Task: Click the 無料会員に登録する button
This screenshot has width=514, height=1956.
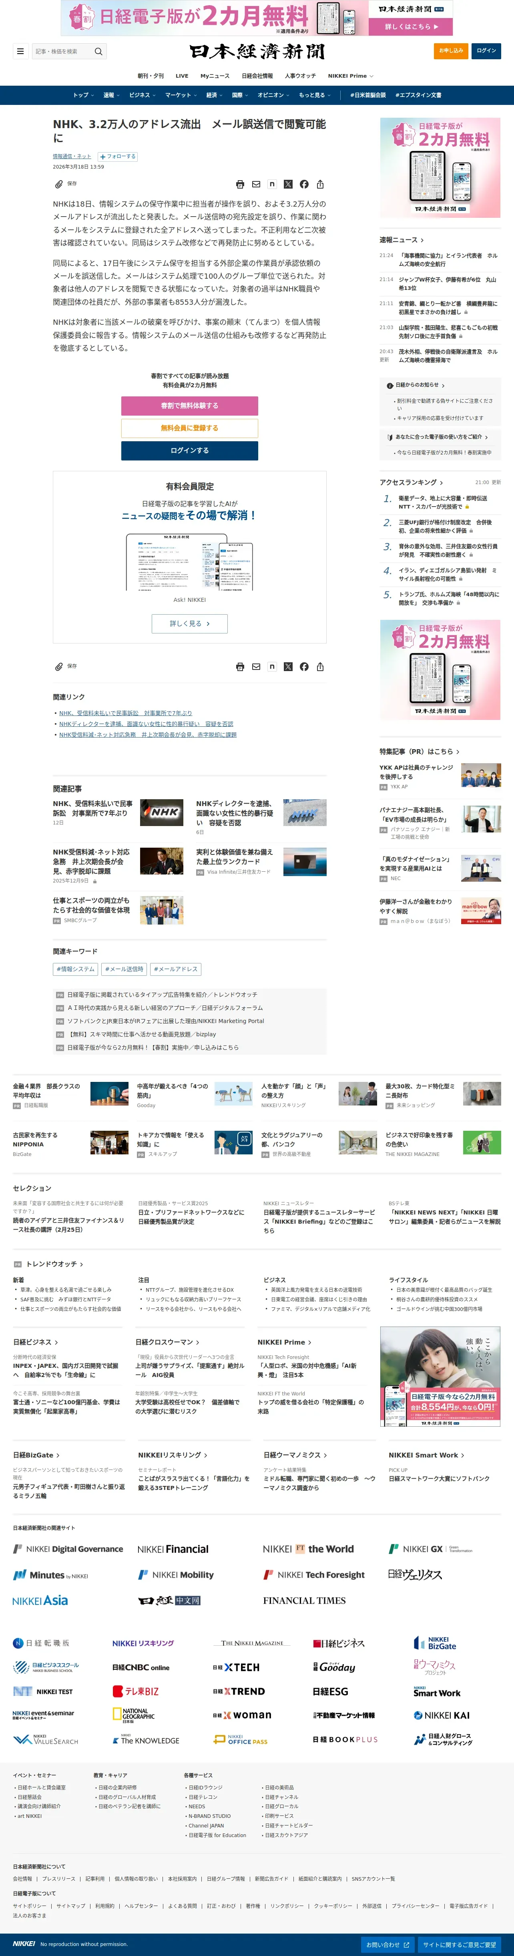Action: pyautogui.click(x=190, y=428)
